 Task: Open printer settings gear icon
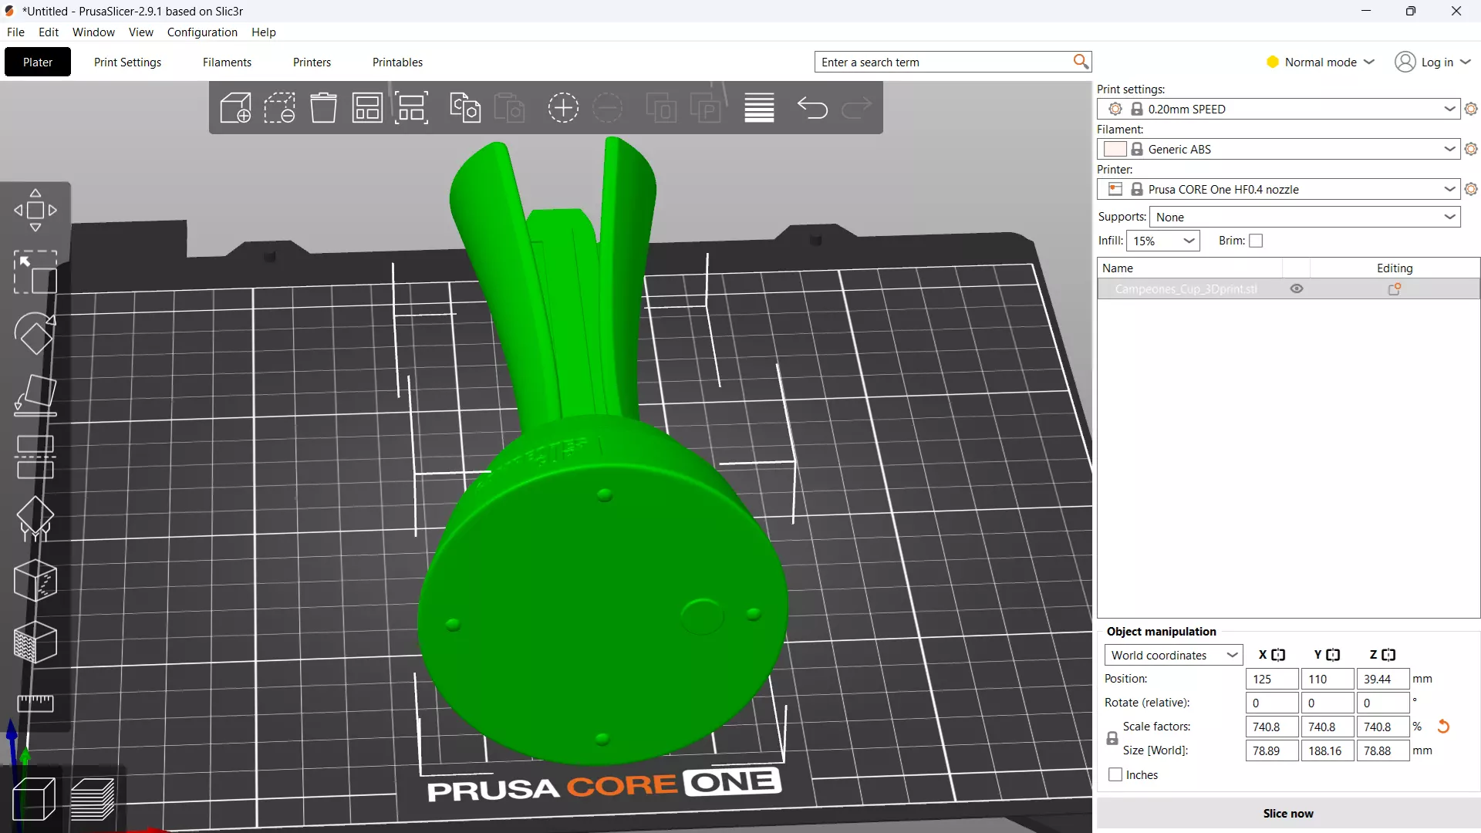[x=1471, y=189]
